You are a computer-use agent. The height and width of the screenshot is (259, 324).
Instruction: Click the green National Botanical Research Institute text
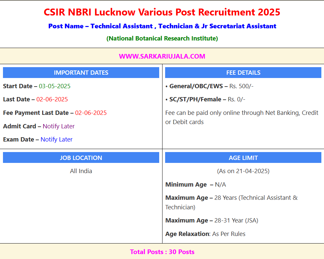point(162,39)
